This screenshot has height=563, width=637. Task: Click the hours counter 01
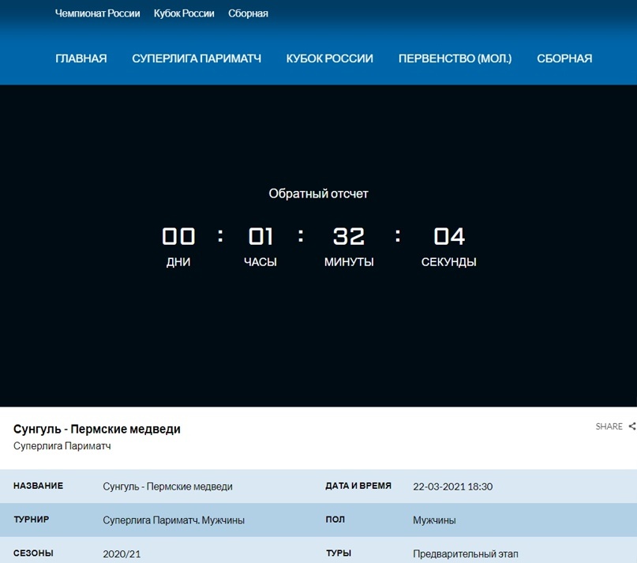point(260,236)
